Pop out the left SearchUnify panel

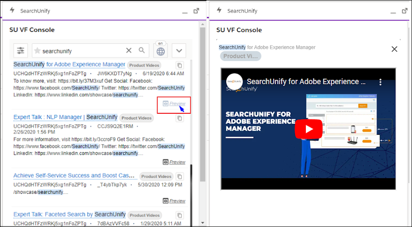[x=196, y=11]
